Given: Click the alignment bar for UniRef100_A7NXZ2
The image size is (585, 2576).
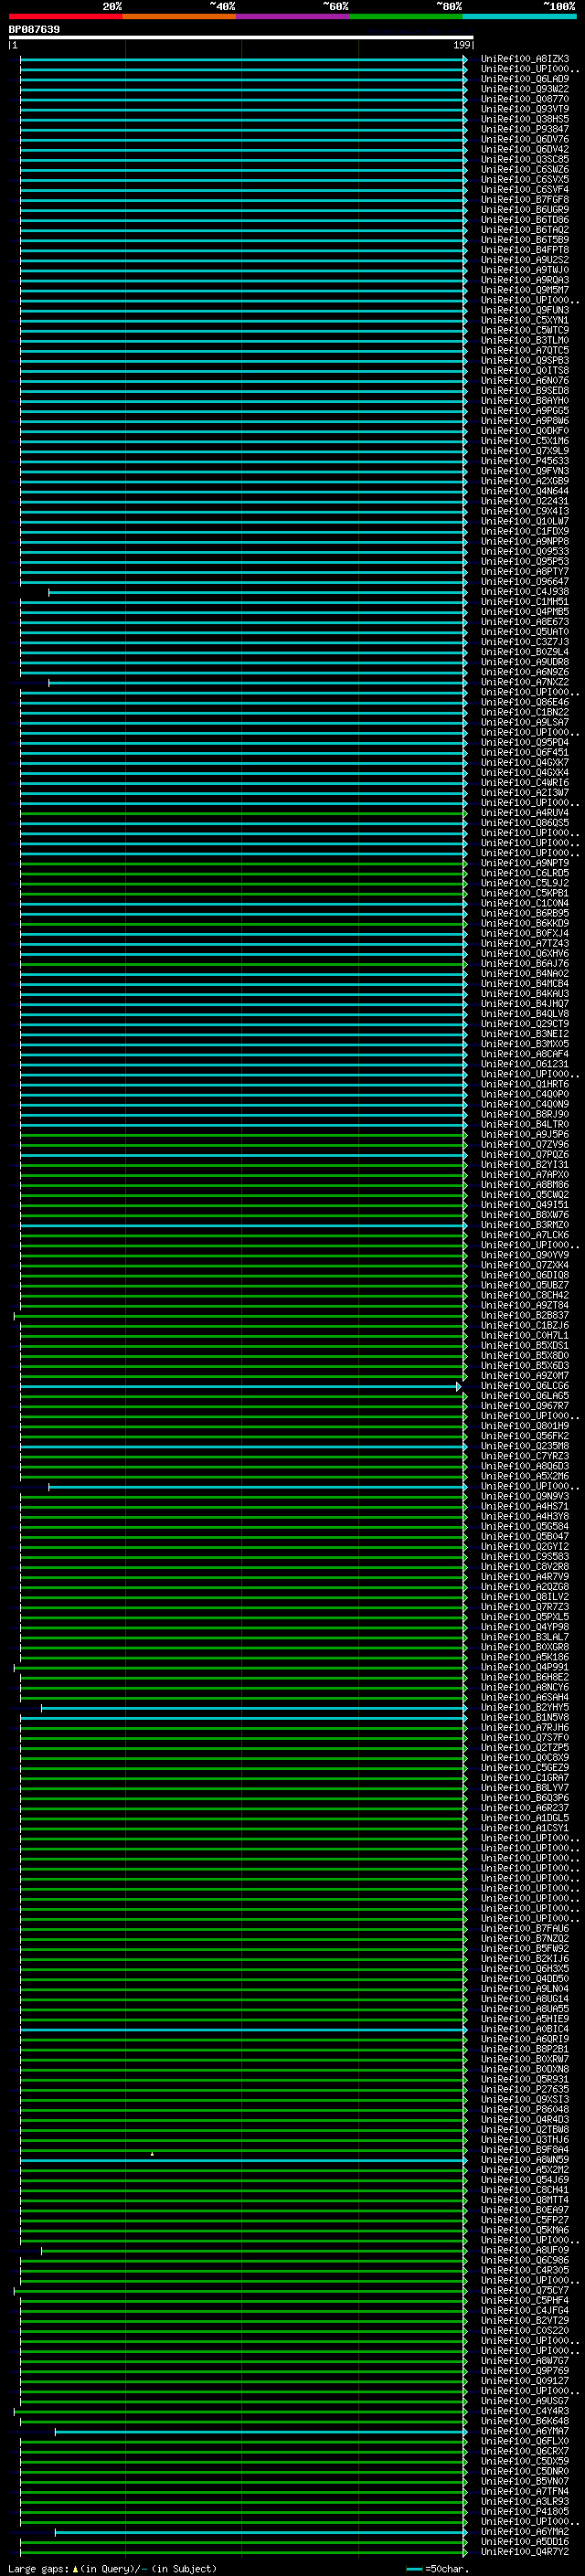Looking at the screenshot, I should 257,683.
